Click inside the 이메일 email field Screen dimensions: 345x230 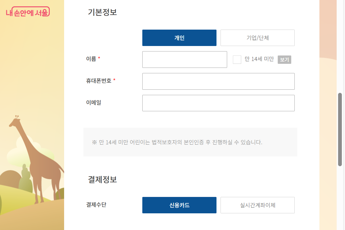[218, 103]
